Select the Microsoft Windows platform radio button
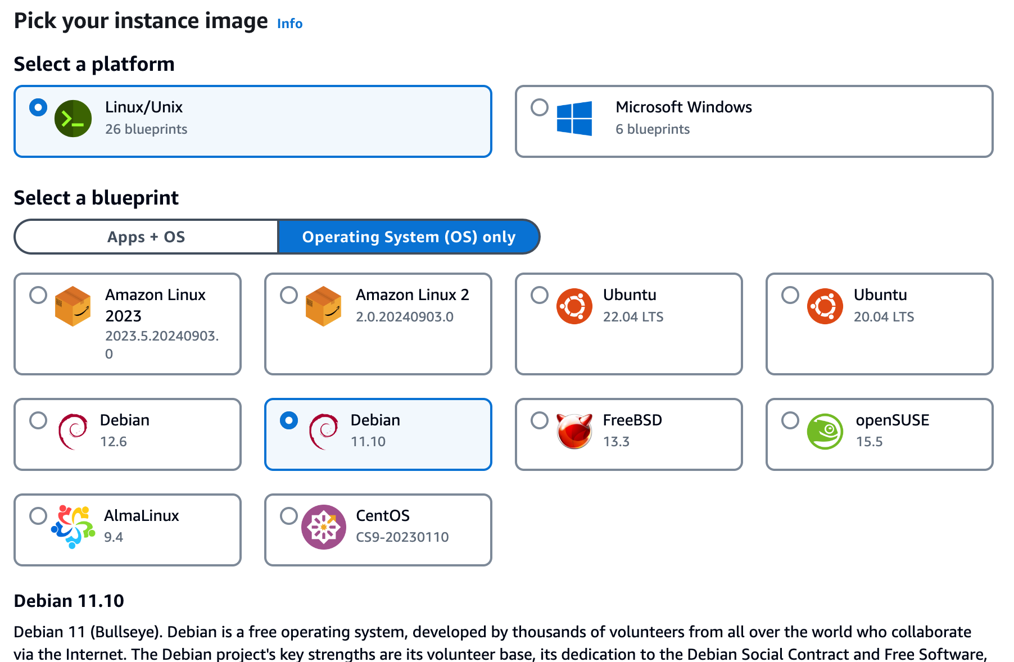The image size is (1014, 662). pos(540,107)
